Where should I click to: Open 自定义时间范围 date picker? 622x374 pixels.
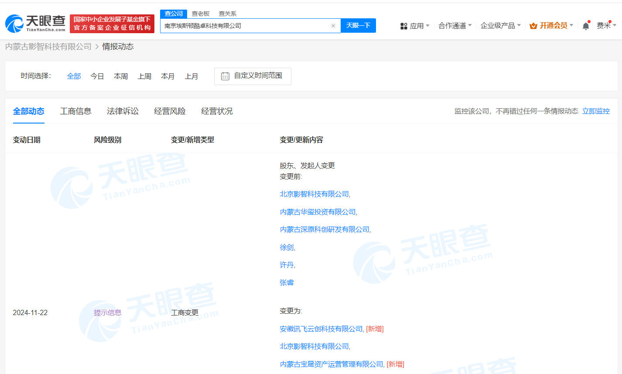pos(253,76)
